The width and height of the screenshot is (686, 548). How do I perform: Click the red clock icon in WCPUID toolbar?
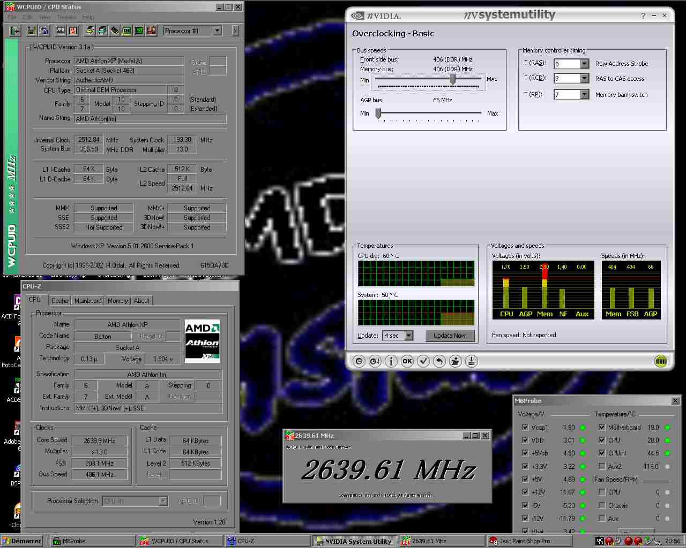click(73, 31)
